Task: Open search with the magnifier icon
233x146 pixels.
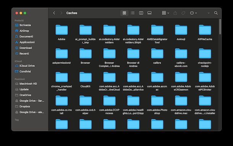Action: coord(216,13)
